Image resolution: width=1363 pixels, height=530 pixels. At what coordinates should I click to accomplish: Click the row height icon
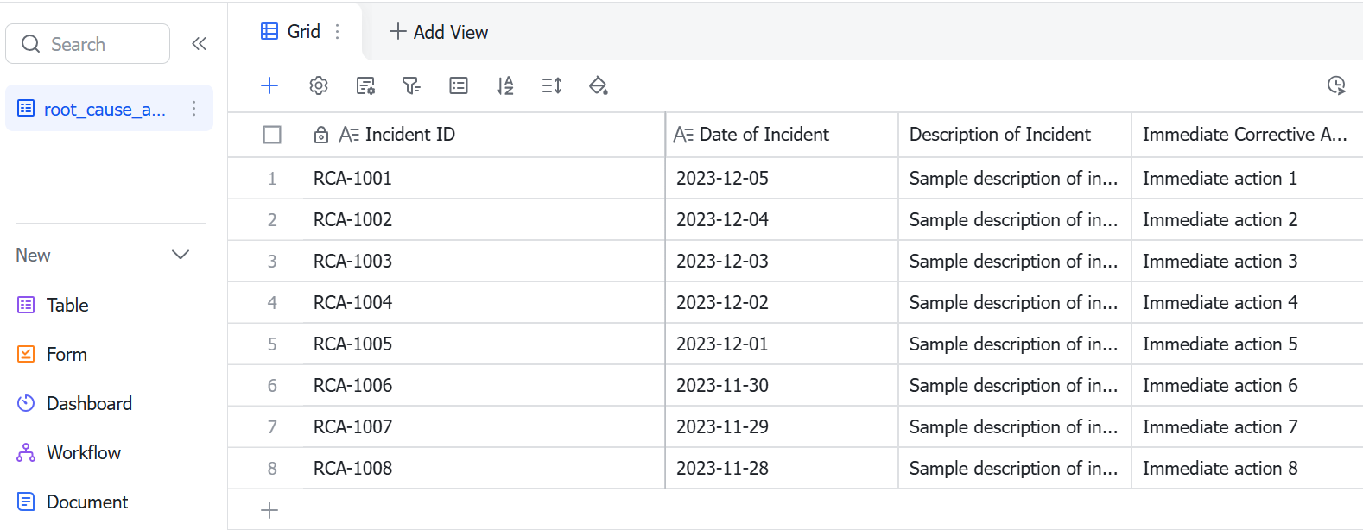552,85
